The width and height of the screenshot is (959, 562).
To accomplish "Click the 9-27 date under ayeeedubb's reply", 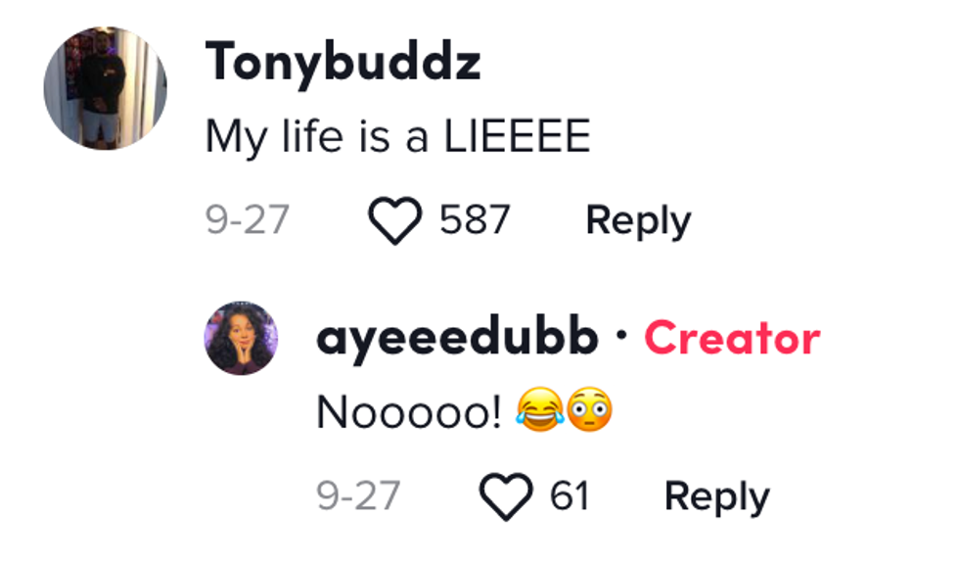I will [x=358, y=496].
